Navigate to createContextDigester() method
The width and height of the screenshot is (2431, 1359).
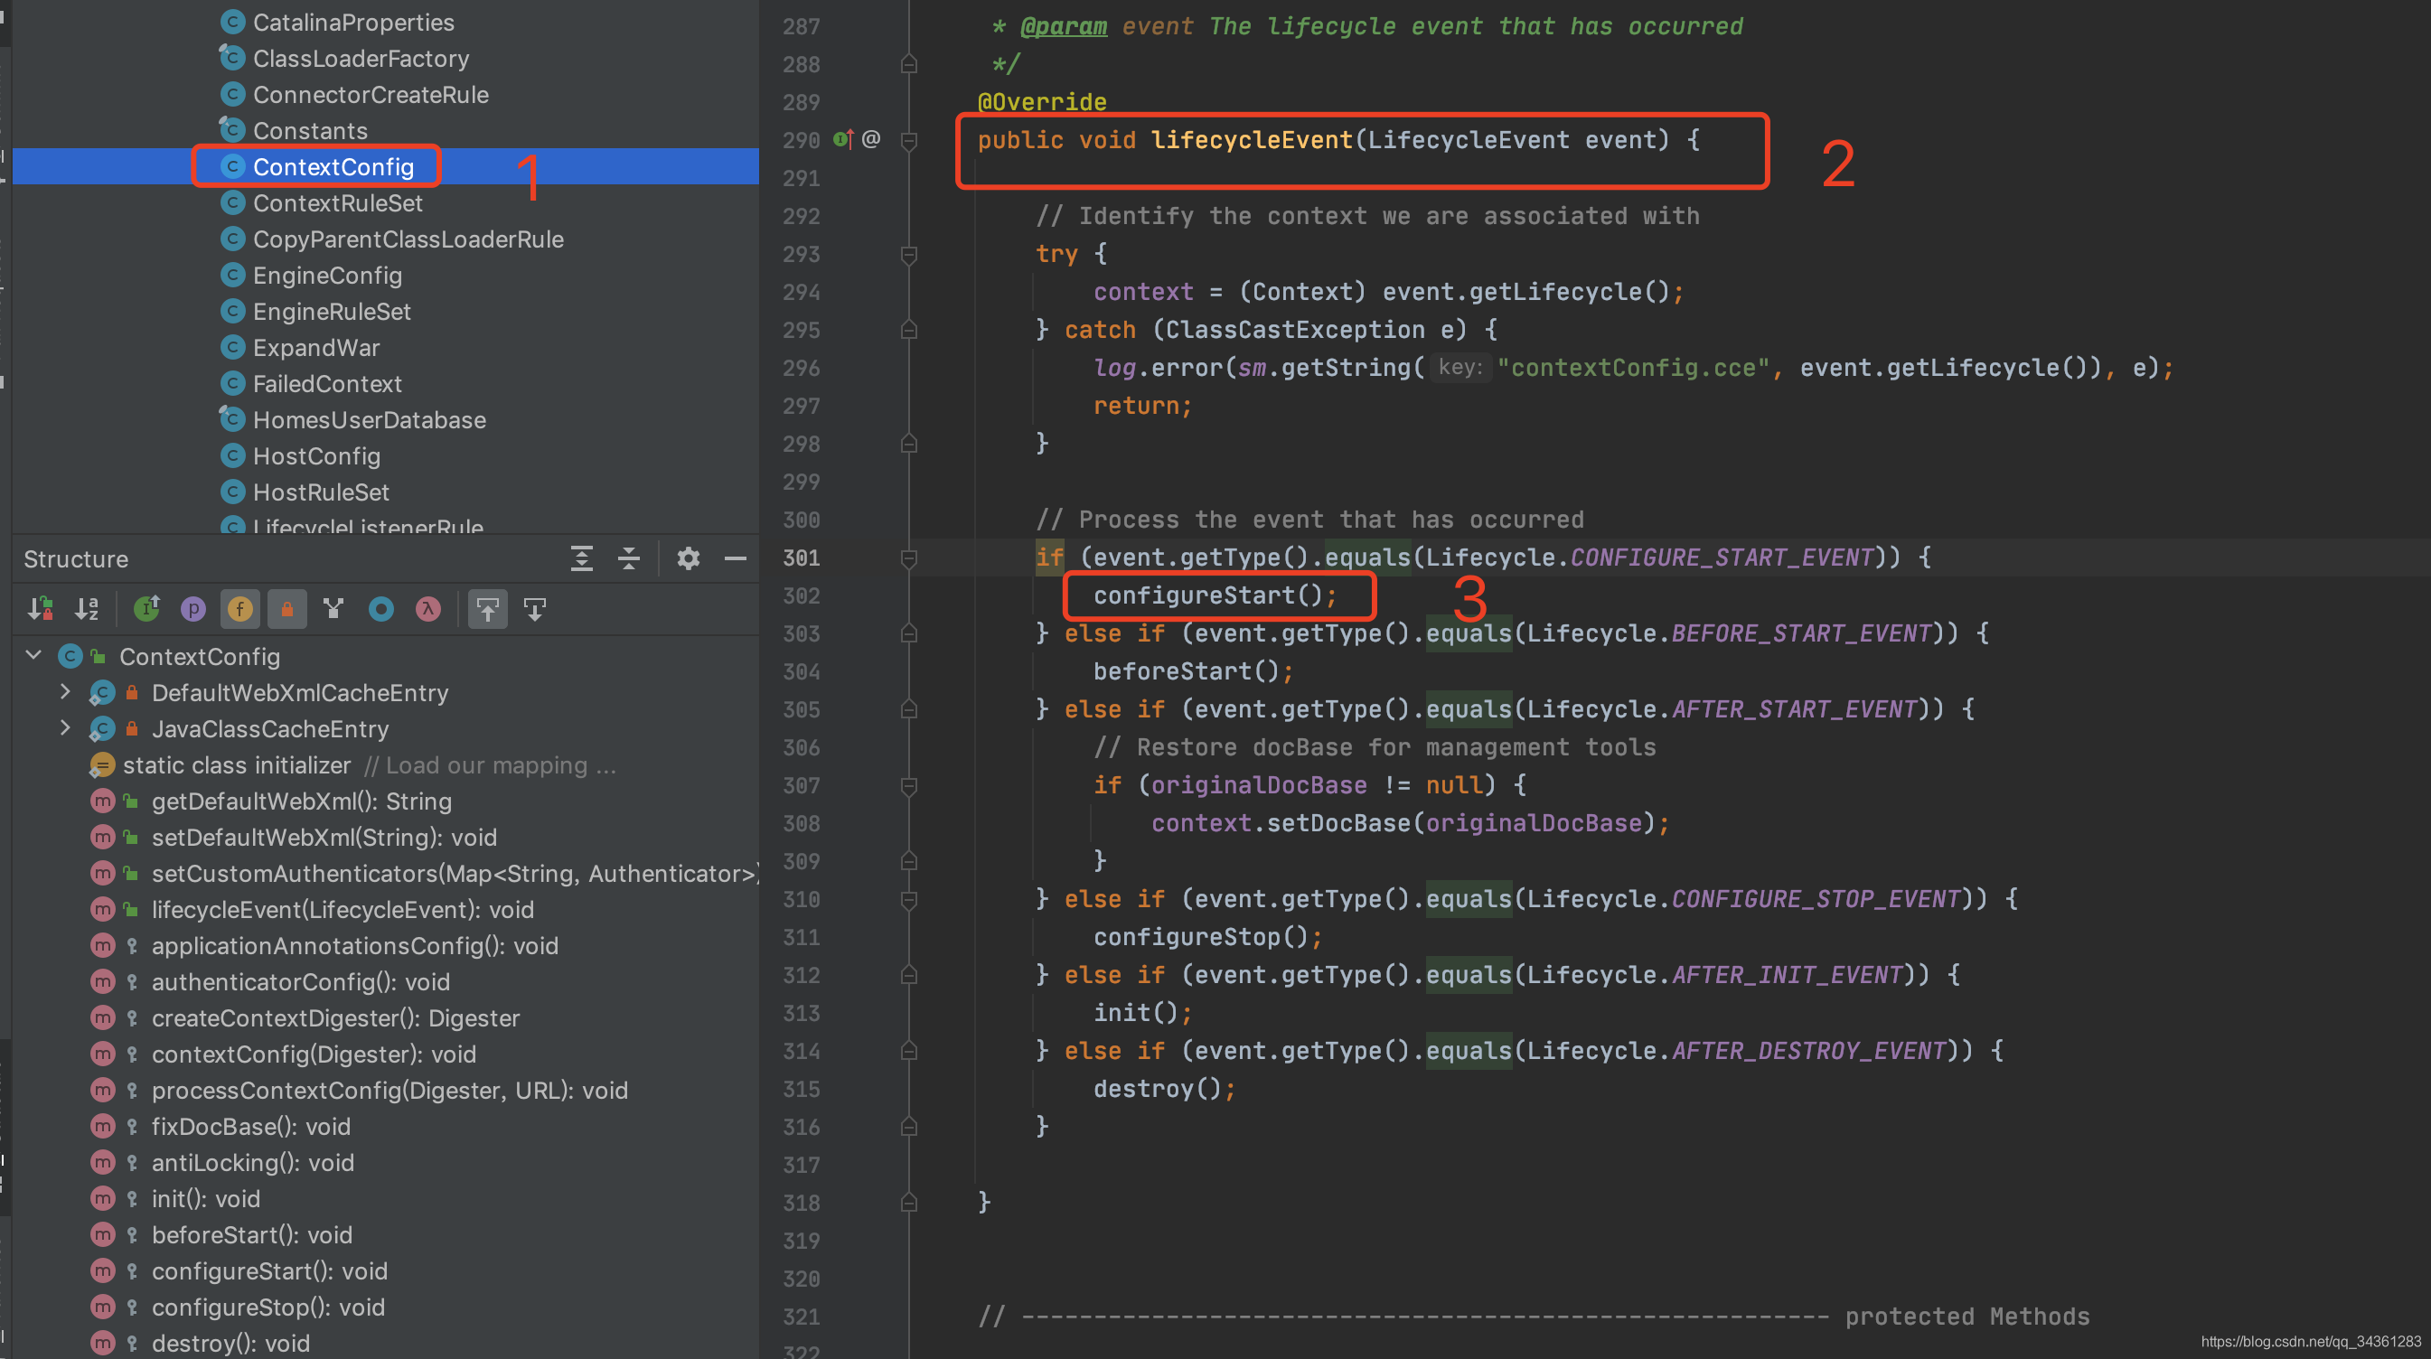click(335, 1017)
